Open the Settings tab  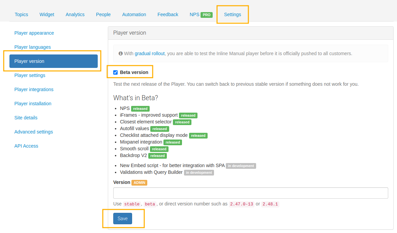233,14
